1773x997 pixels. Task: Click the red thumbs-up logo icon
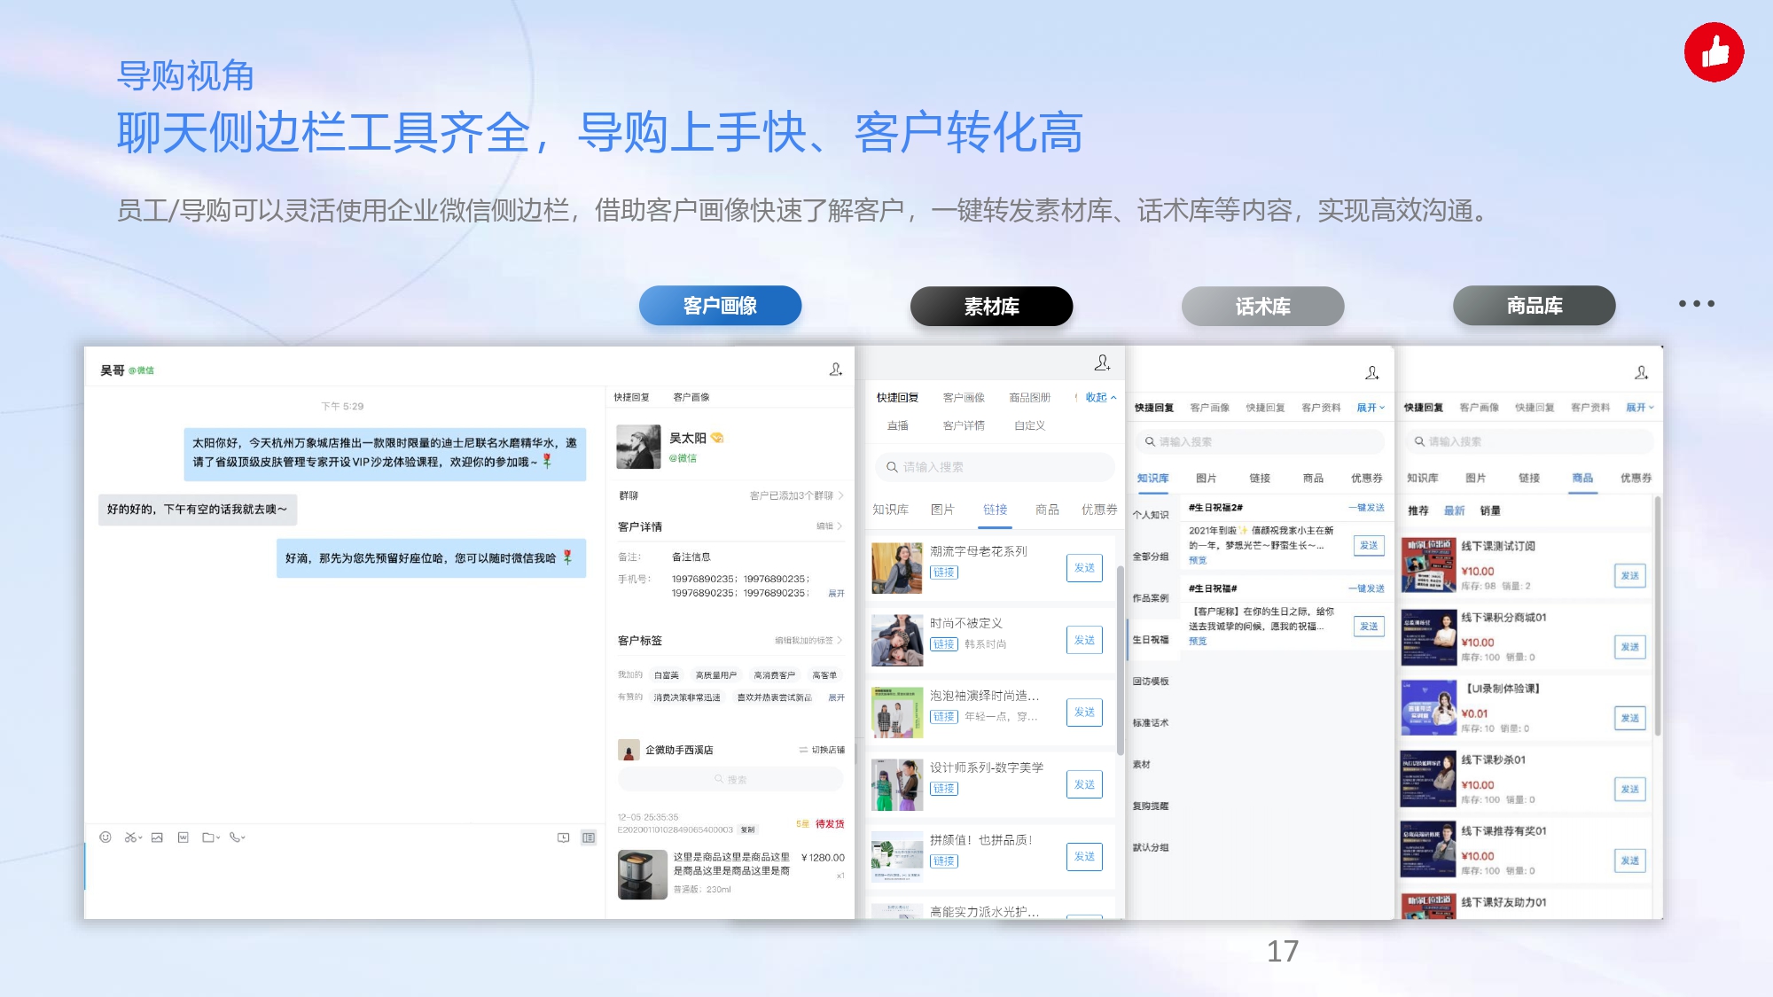(x=1714, y=52)
